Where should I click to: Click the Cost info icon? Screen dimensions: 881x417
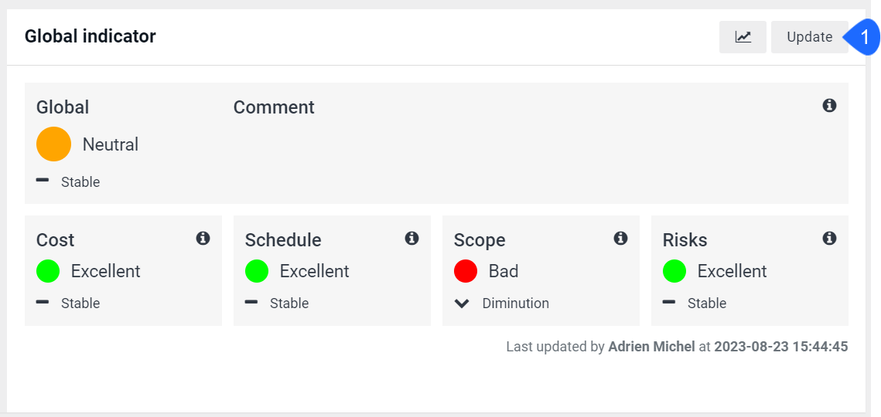click(203, 238)
